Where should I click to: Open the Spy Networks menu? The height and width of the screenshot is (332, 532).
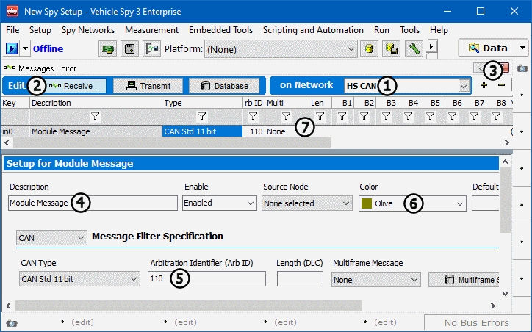(x=87, y=30)
